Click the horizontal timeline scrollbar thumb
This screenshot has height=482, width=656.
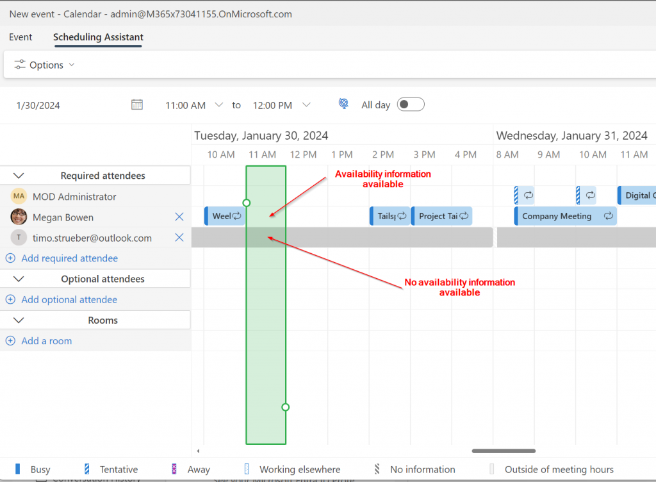click(504, 451)
